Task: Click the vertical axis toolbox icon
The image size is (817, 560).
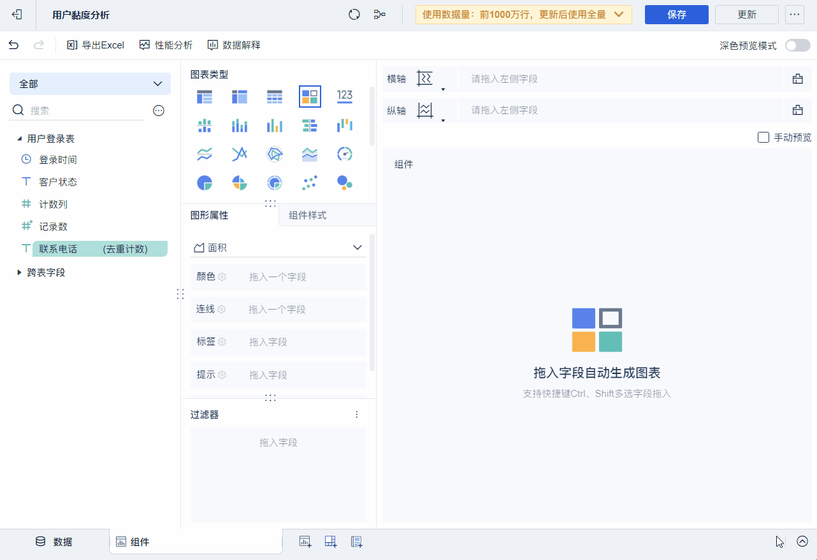Action: click(x=797, y=110)
